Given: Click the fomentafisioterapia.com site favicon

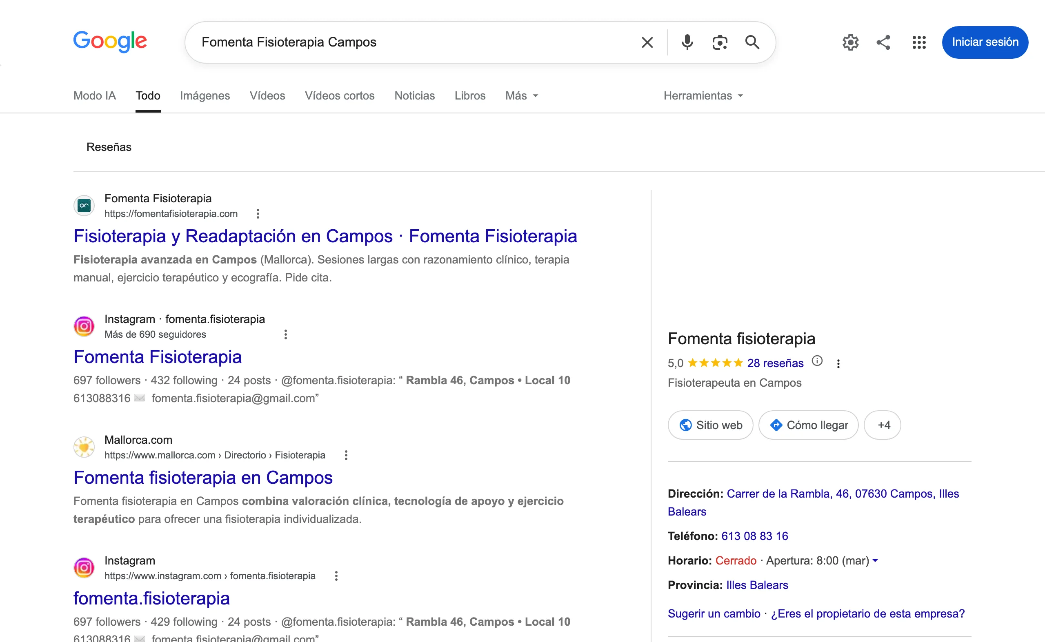Looking at the screenshot, I should [x=84, y=206].
